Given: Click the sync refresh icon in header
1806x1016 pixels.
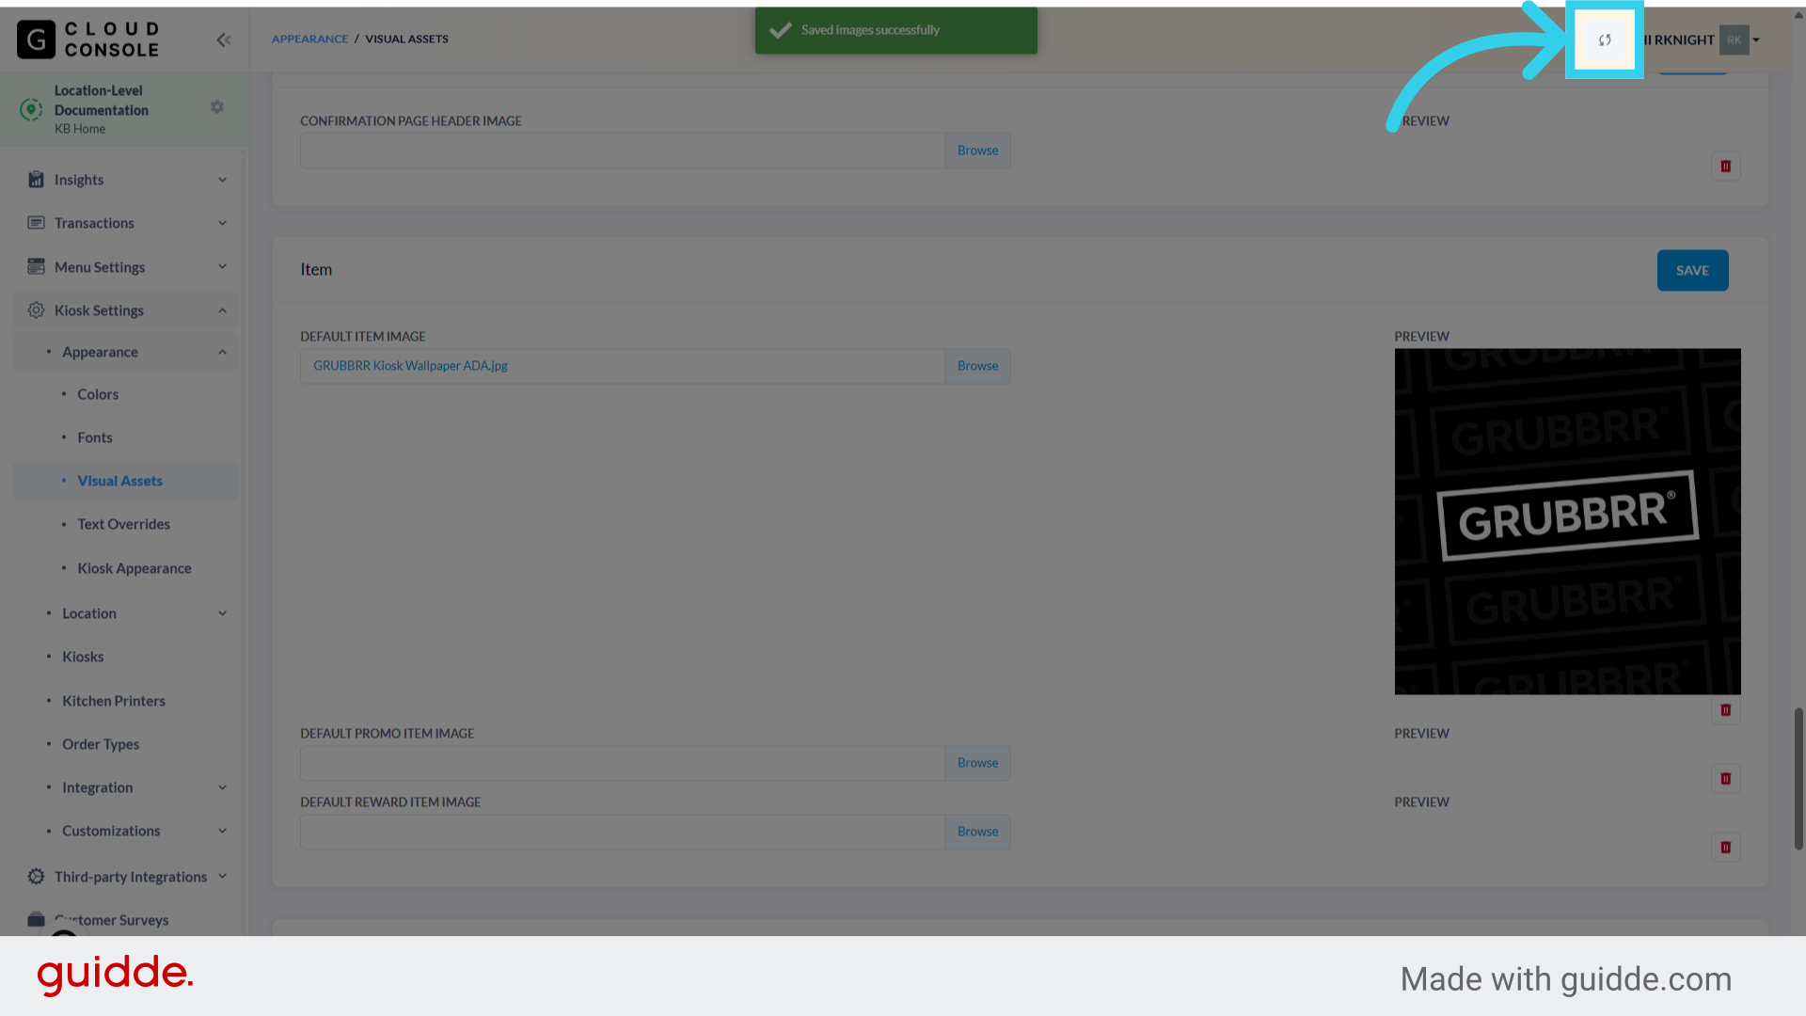Looking at the screenshot, I should (x=1605, y=40).
